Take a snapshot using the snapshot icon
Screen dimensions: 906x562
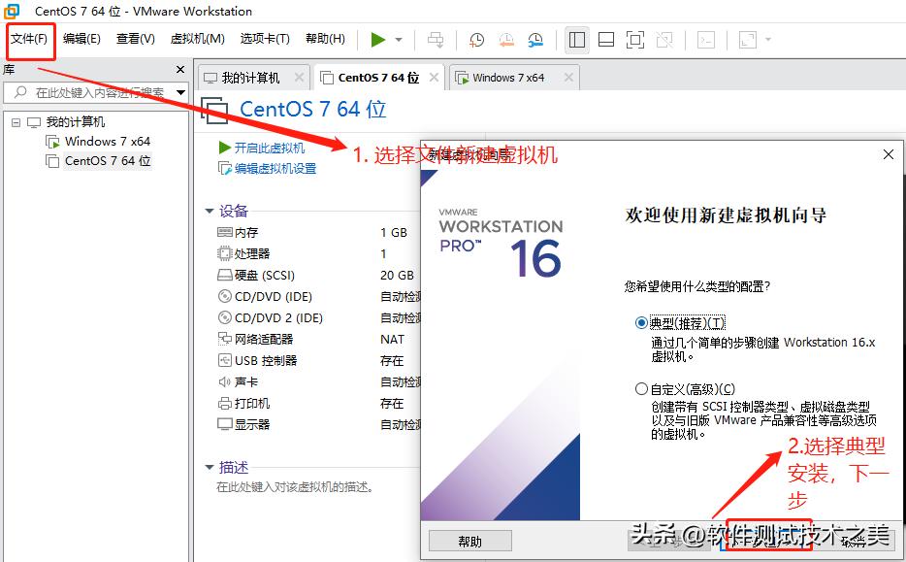coord(475,40)
